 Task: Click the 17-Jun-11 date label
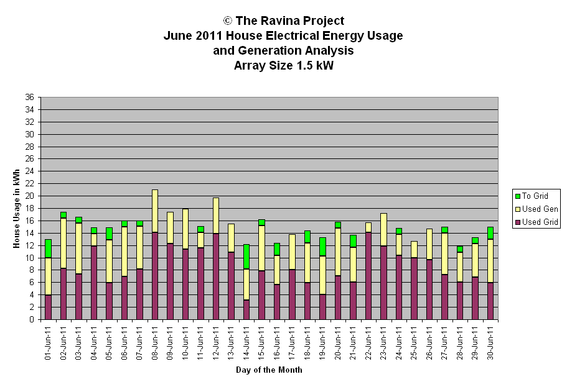(x=292, y=344)
